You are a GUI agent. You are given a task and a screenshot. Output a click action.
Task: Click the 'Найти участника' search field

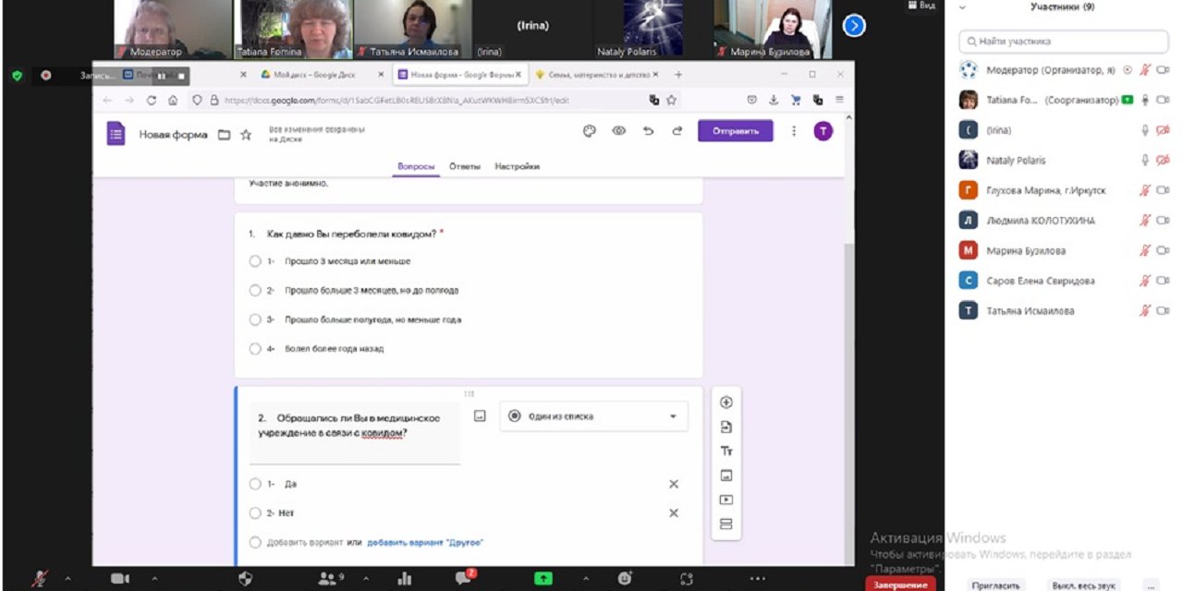click(x=1063, y=42)
